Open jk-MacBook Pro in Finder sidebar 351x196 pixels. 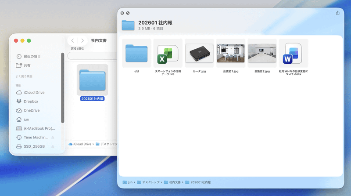36,128
